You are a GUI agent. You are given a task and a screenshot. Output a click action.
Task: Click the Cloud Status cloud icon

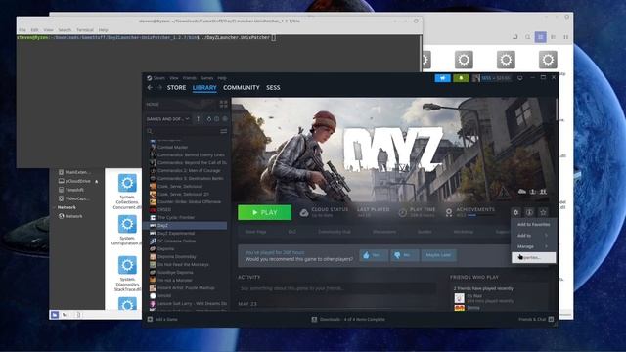[304, 212]
